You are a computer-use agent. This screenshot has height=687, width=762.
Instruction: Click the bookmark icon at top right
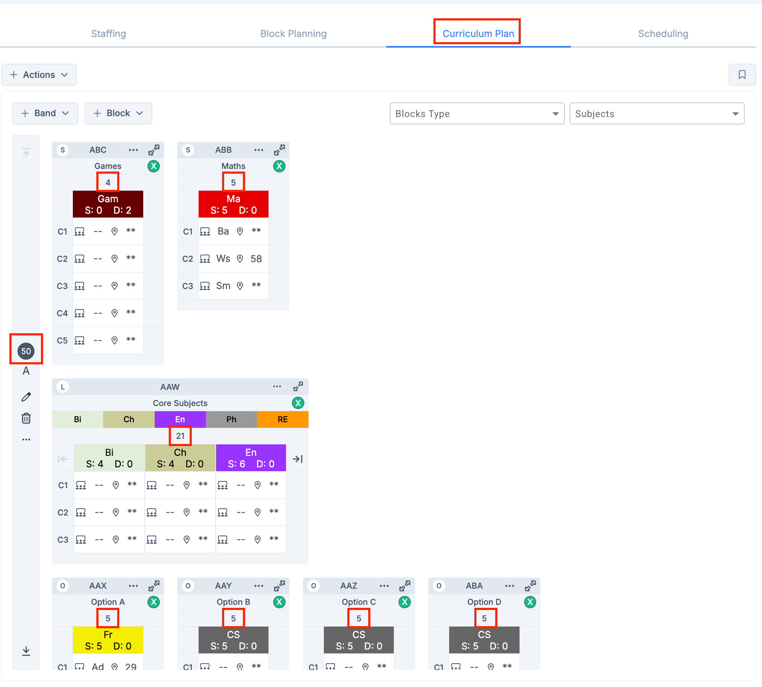coord(742,74)
